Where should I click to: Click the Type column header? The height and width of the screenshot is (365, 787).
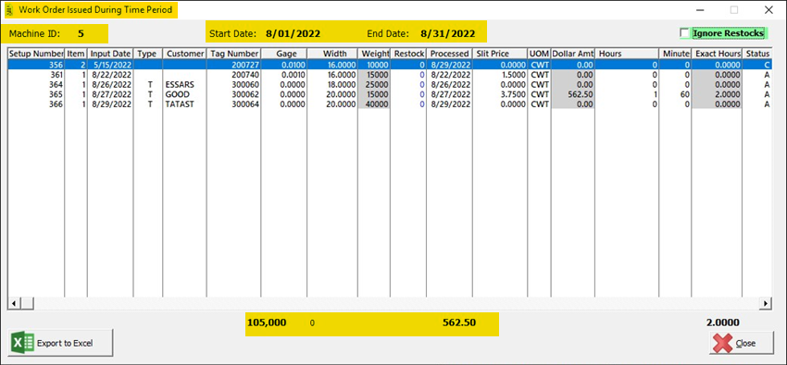[148, 54]
